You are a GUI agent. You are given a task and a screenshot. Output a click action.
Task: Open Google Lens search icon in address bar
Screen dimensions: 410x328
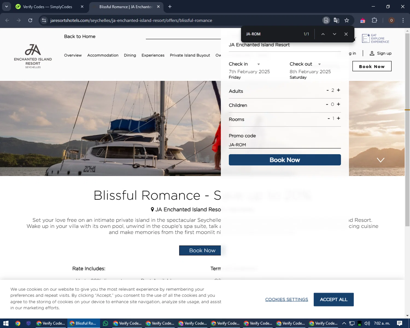[326, 20]
